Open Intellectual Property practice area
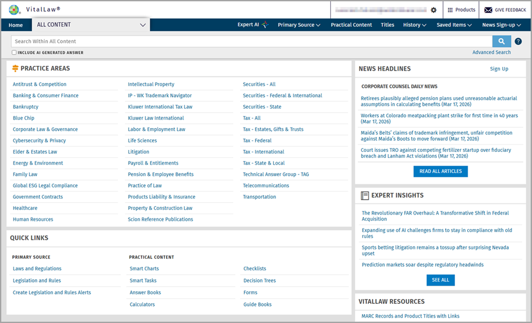This screenshot has height=323, width=532. point(151,84)
